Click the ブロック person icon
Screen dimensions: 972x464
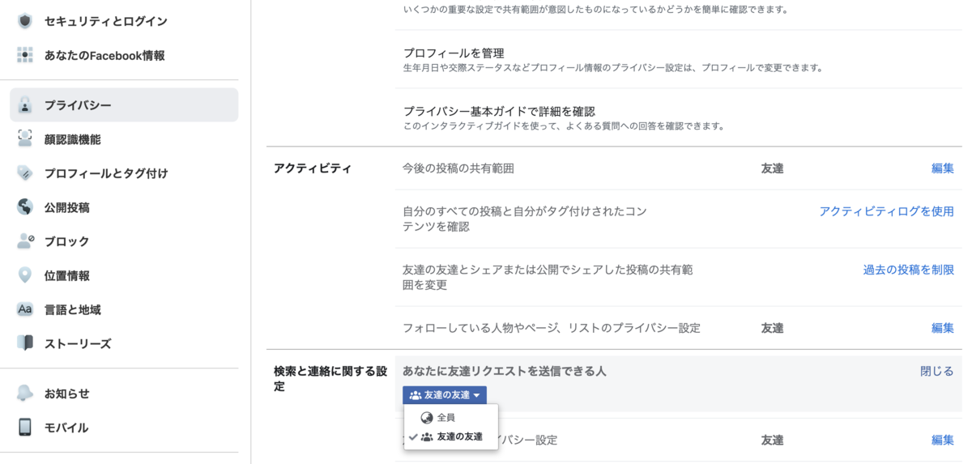[25, 241]
